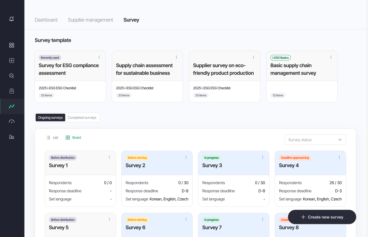The image size is (368, 237).
Task: Click Create new survey button
Action: coord(322,217)
